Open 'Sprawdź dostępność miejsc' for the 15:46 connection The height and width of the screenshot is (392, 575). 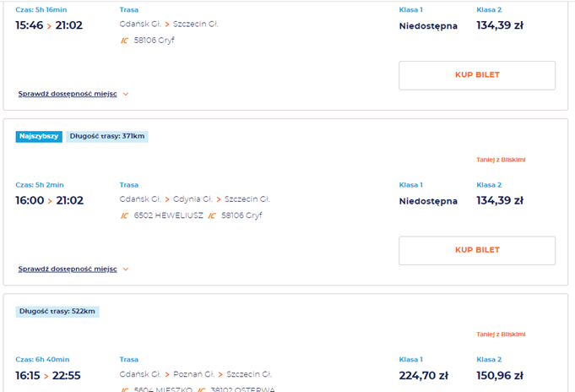click(68, 94)
